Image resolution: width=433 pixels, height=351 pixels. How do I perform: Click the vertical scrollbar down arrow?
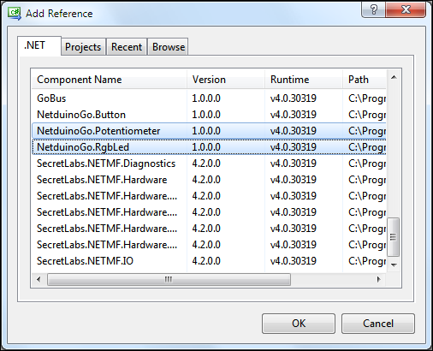pos(394,265)
